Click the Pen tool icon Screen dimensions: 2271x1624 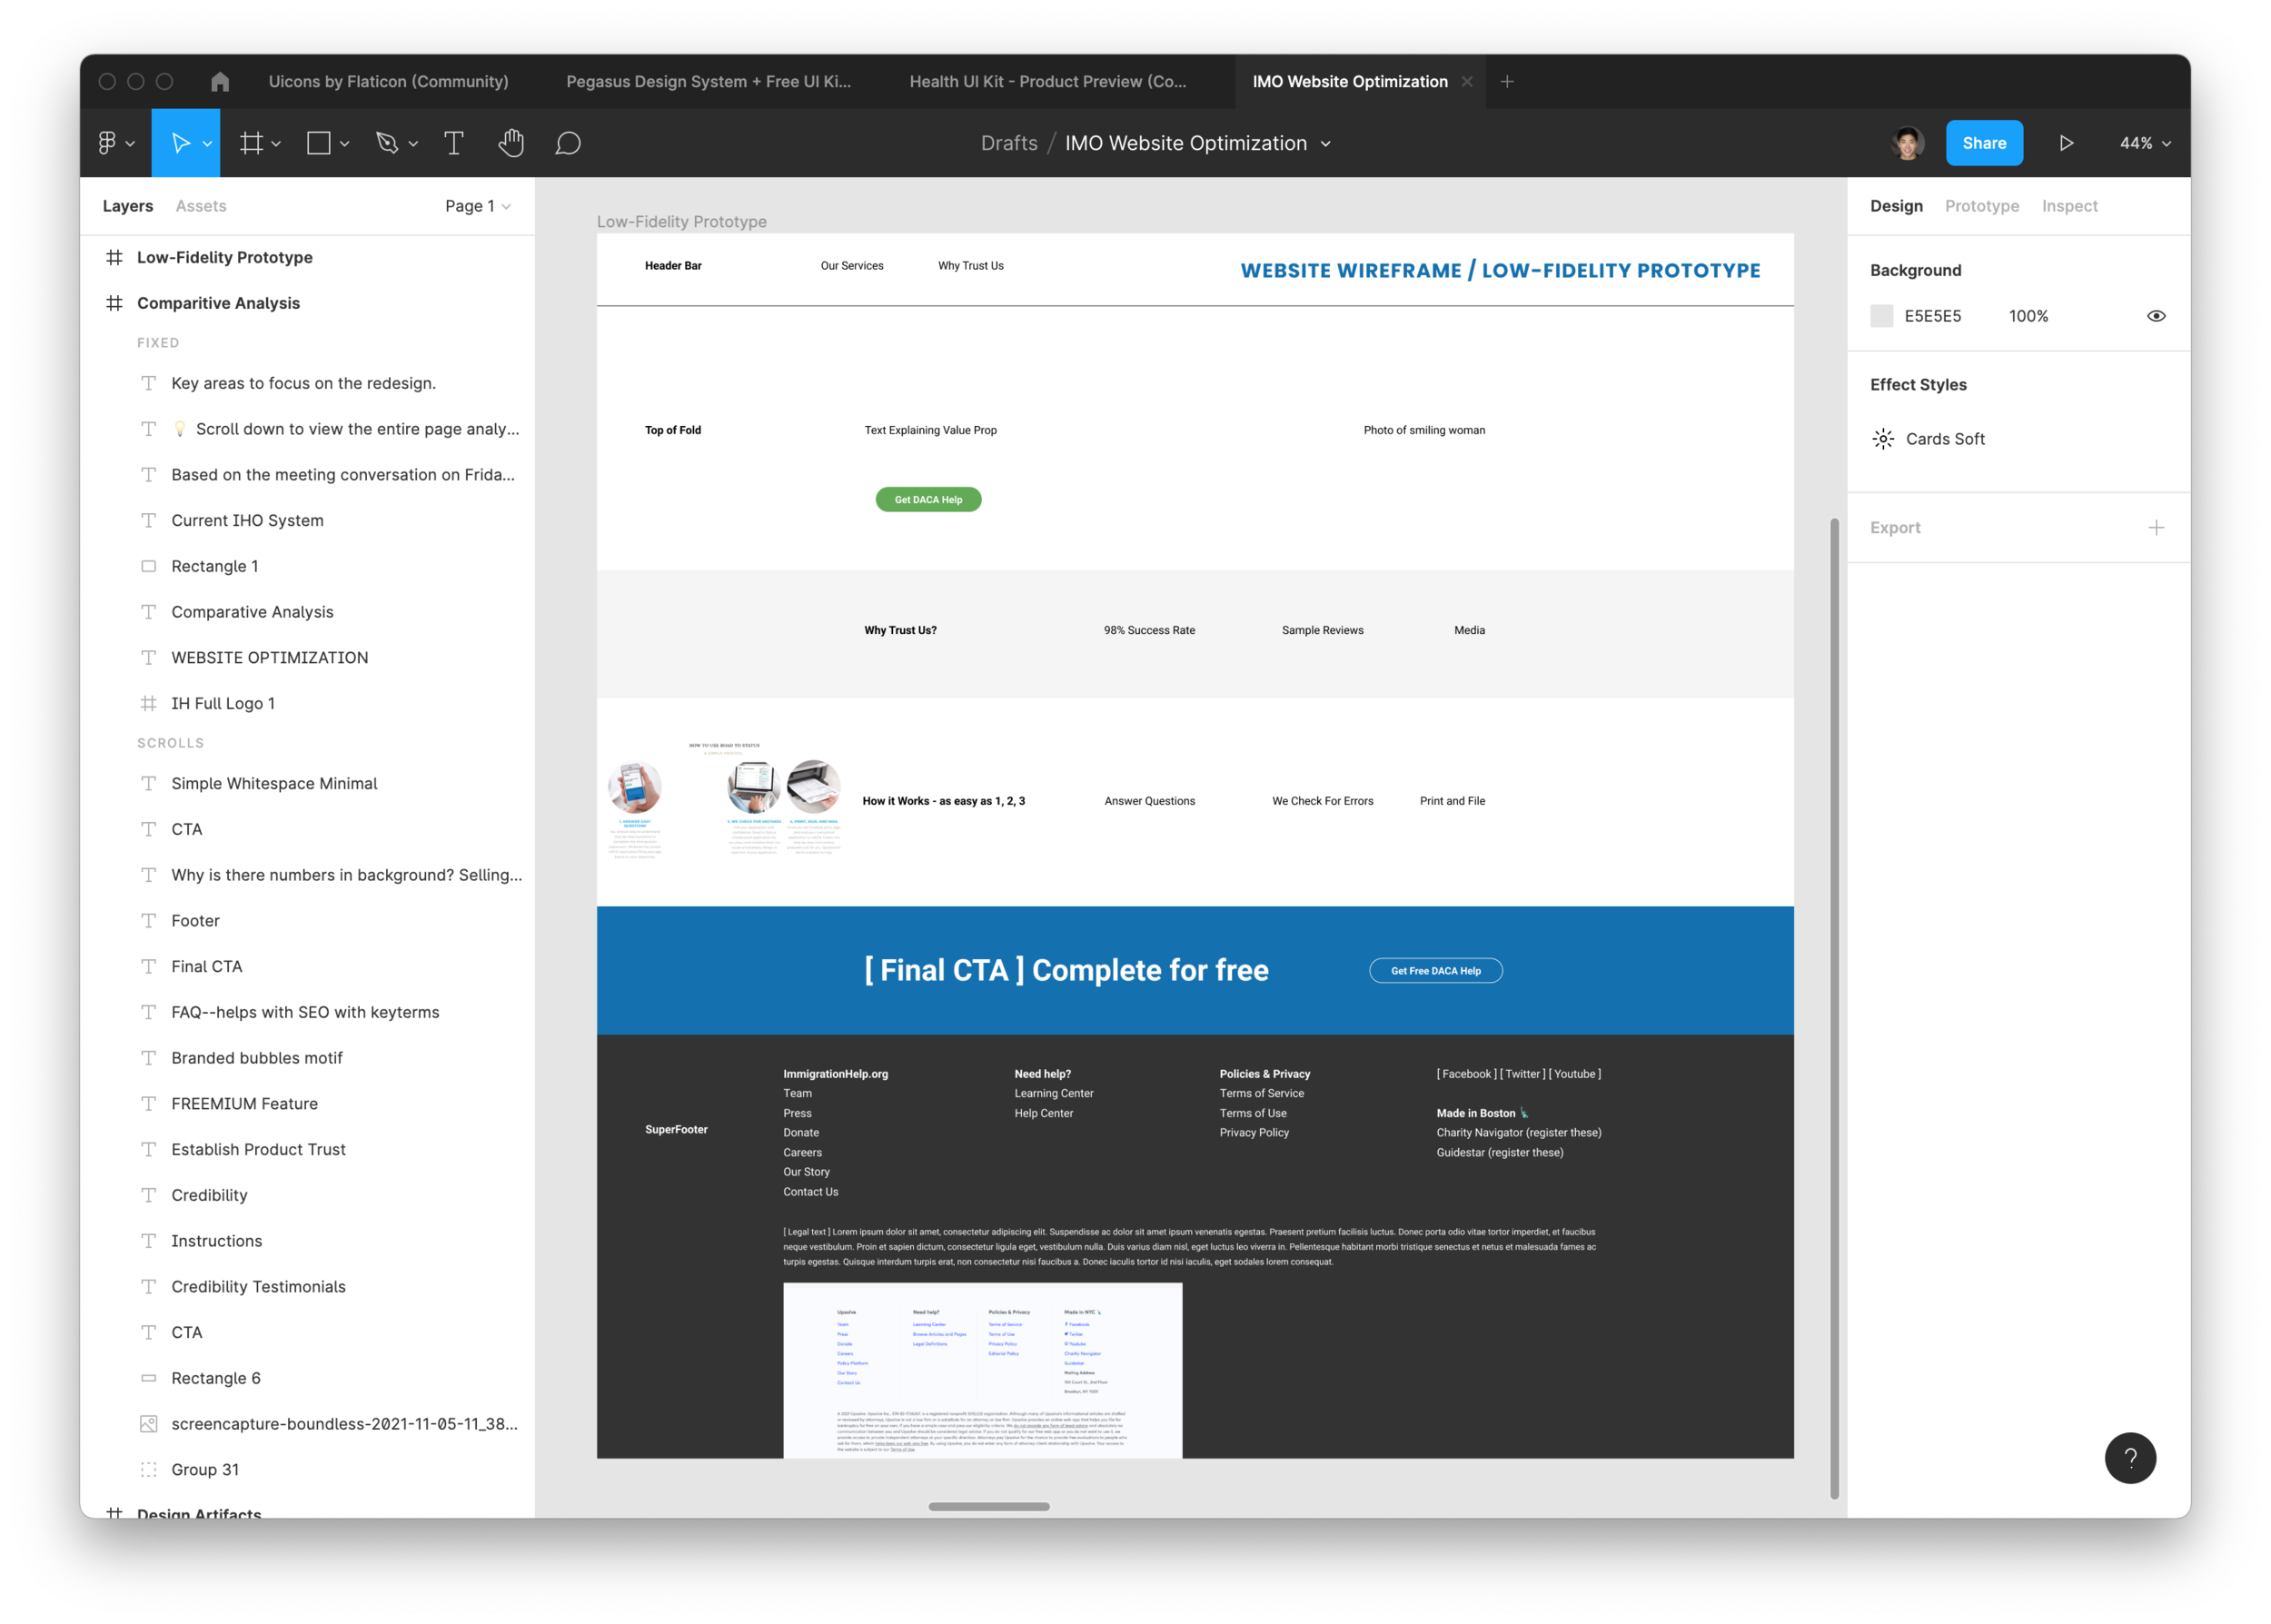[x=387, y=143]
